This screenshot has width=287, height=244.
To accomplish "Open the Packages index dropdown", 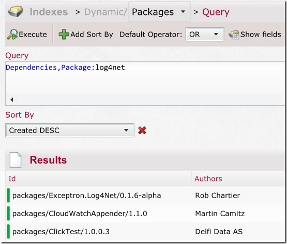I will click(159, 12).
